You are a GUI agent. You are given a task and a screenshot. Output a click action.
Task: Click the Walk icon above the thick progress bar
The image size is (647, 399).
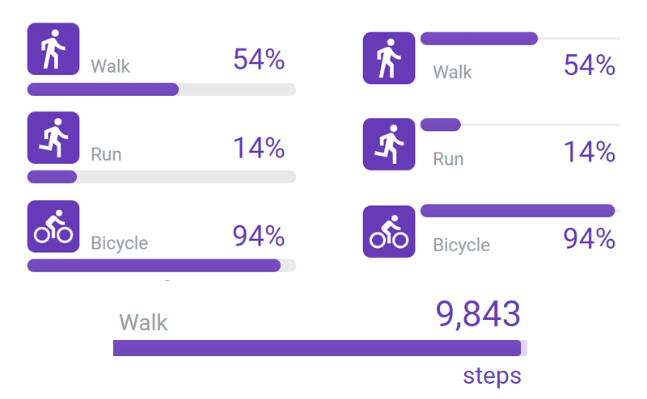pyautogui.click(x=53, y=49)
